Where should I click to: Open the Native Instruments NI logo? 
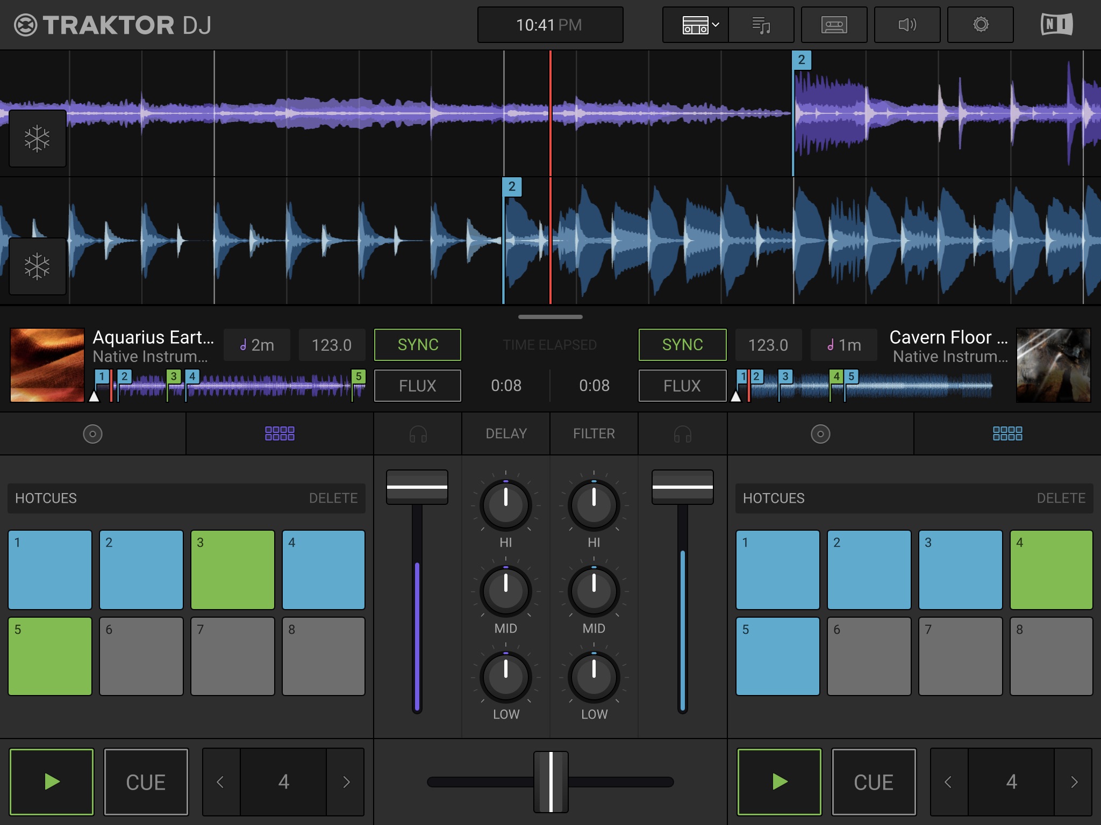pyautogui.click(x=1056, y=25)
